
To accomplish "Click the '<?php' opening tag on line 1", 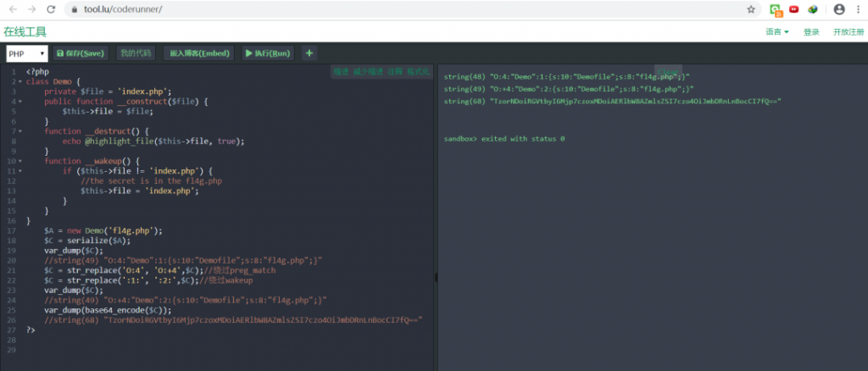I will [x=37, y=72].
